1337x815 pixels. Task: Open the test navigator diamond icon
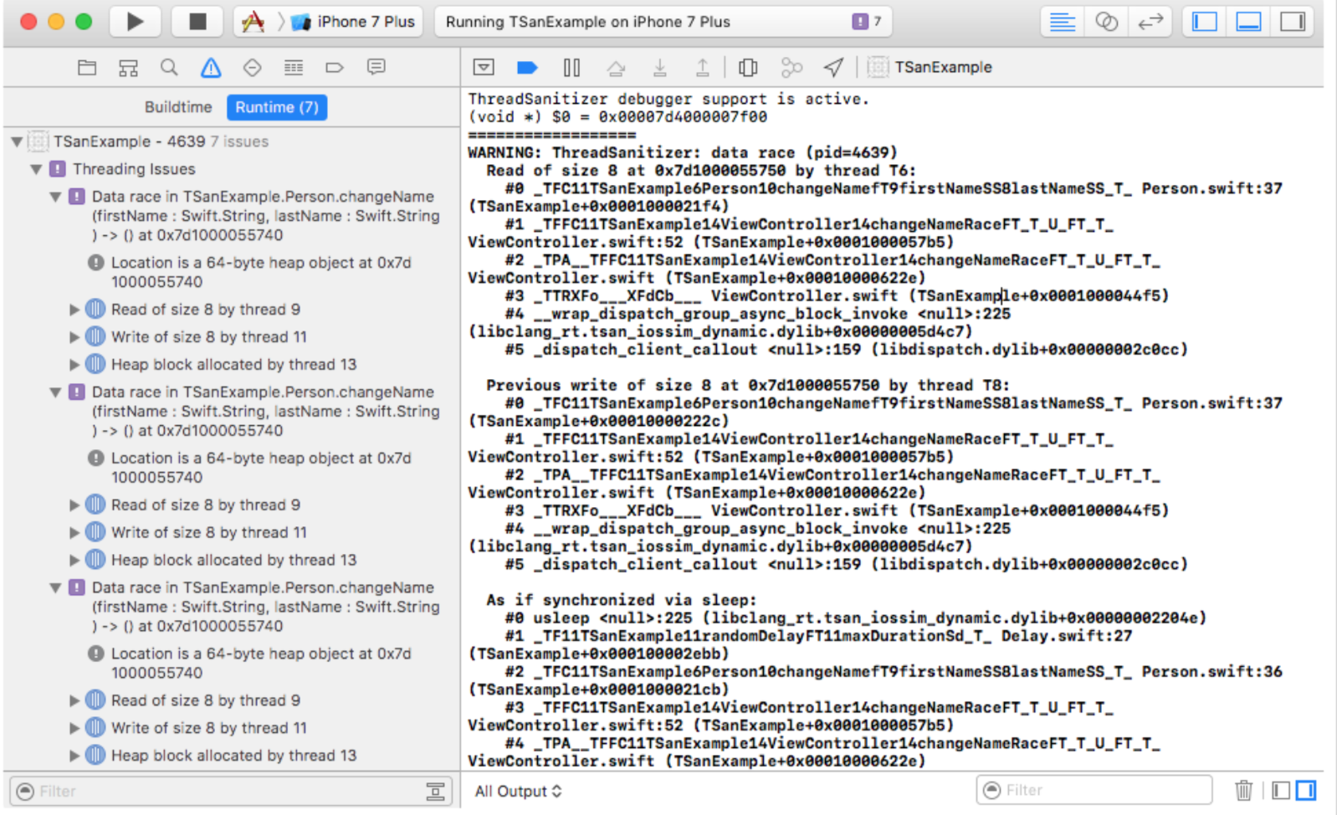252,68
